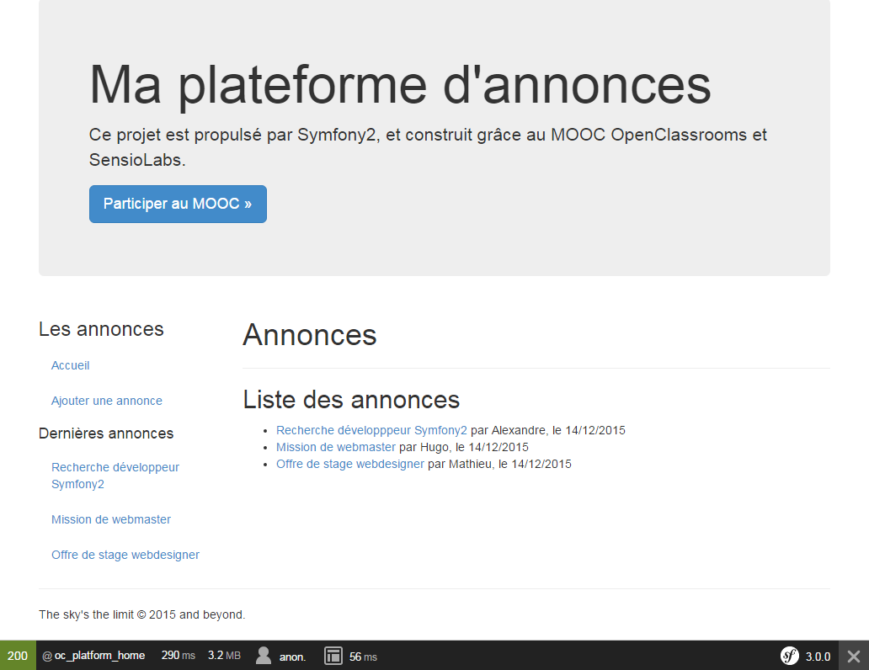Open Offre de stage webdesigner by Mathieu
The image size is (869, 670).
click(x=350, y=464)
